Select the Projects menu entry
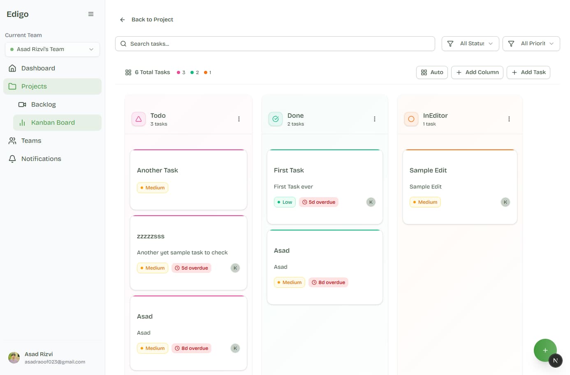Screen dimensions: 570x375 tap(35, 86)
